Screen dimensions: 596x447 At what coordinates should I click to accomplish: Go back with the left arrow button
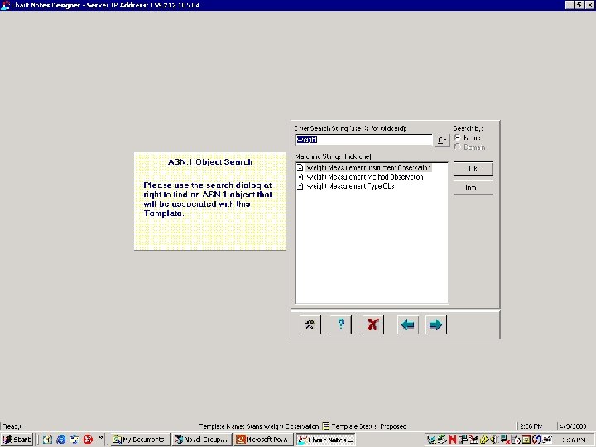coord(408,325)
